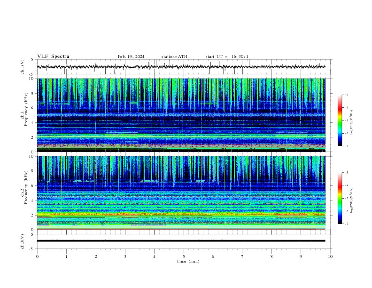Click the log(PSD) label beside ch.2 color bar
The height and width of the screenshot is (288, 372).
click(x=352, y=200)
